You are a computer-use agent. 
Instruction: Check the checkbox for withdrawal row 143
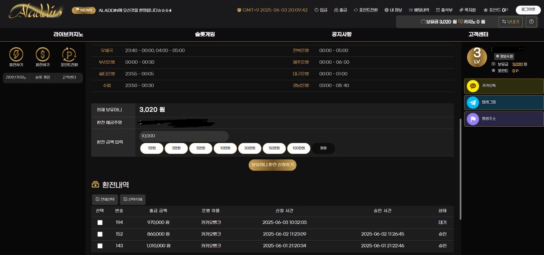[x=100, y=246]
